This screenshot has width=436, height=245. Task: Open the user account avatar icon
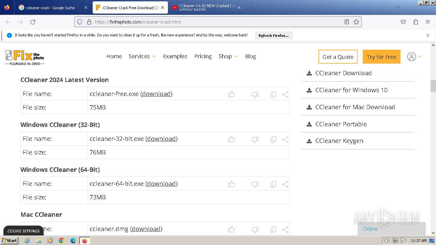pyautogui.click(x=411, y=57)
